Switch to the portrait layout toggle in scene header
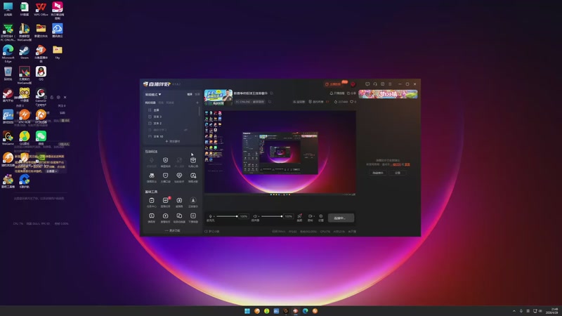Screen dimensions: 562x316 coord(197,95)
